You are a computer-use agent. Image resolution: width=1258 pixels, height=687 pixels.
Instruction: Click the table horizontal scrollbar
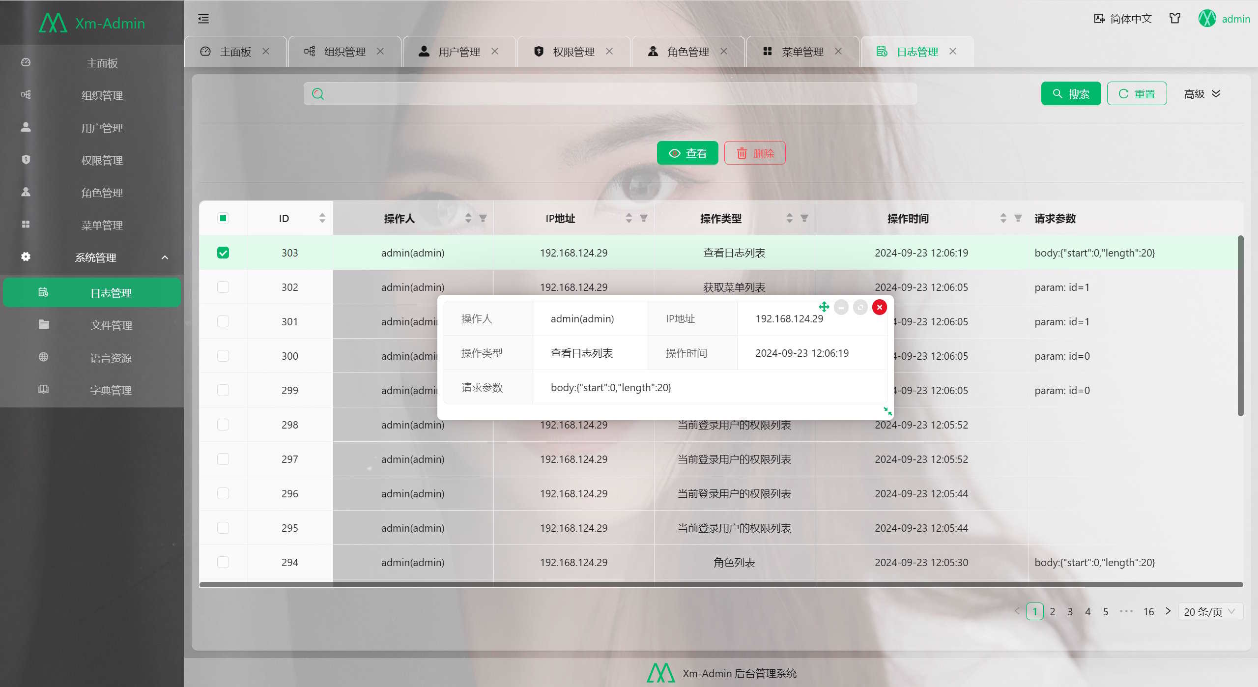point(721,584)
